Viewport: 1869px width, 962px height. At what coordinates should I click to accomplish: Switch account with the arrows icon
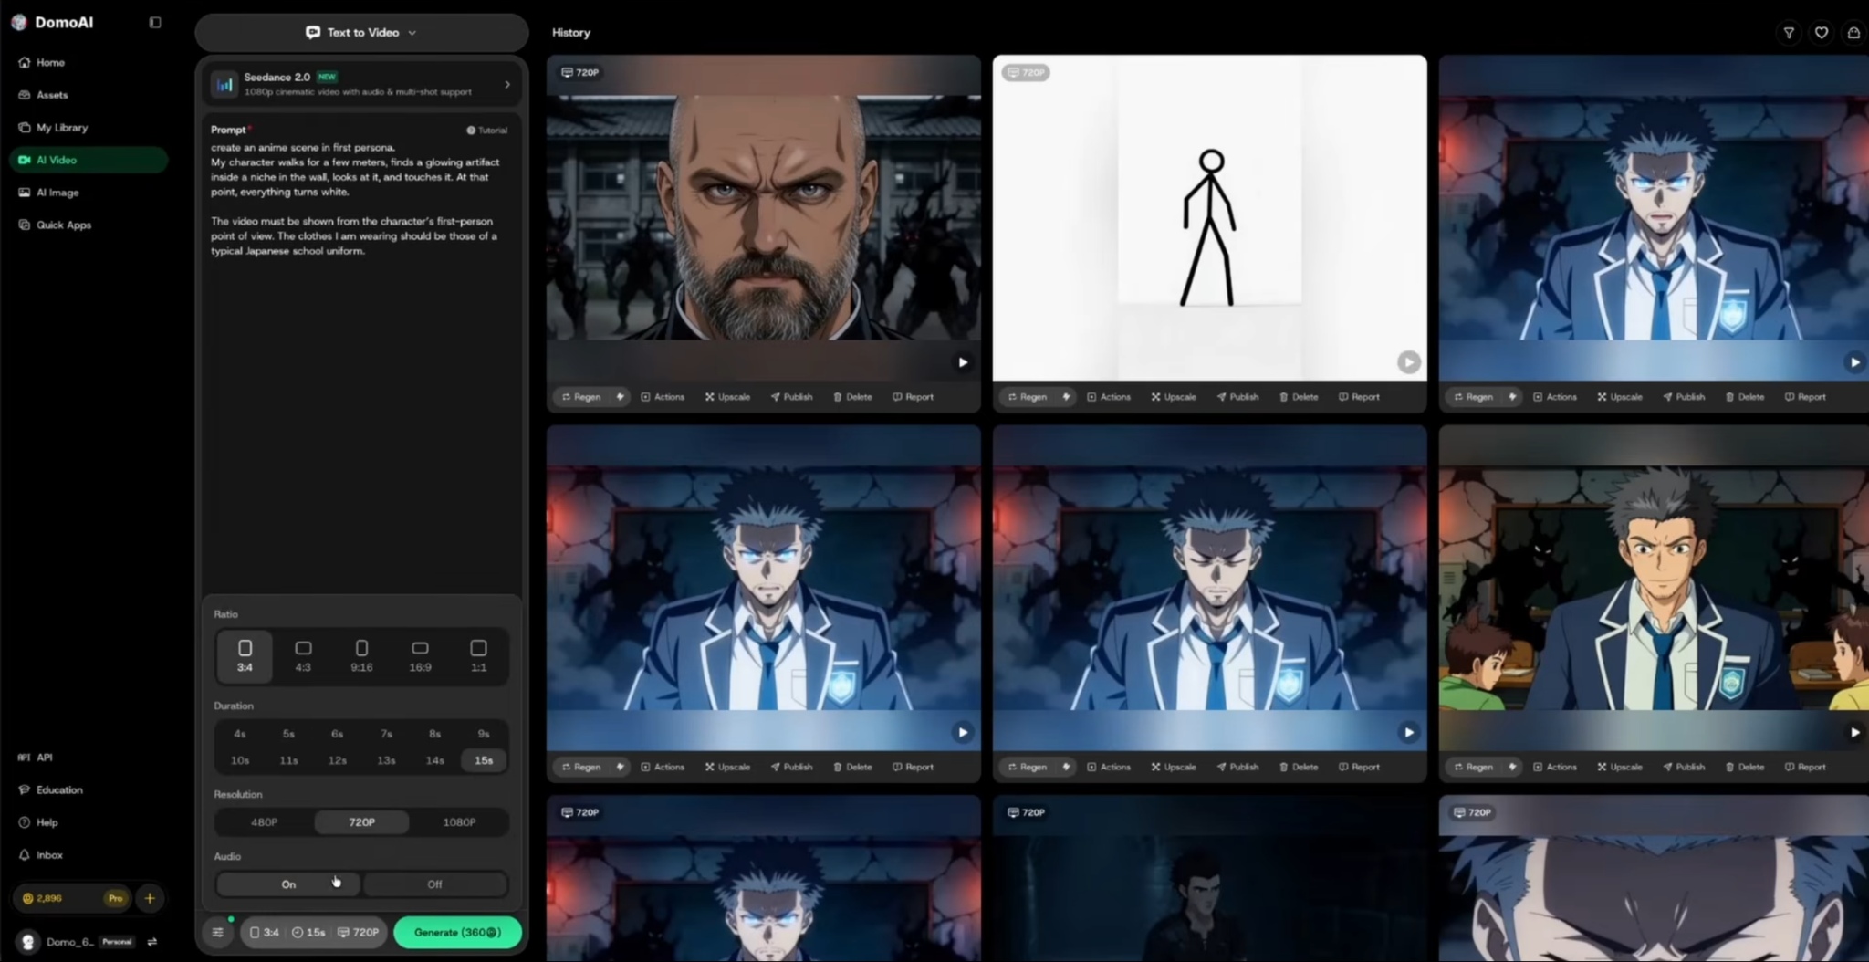[x=152, y=942]
